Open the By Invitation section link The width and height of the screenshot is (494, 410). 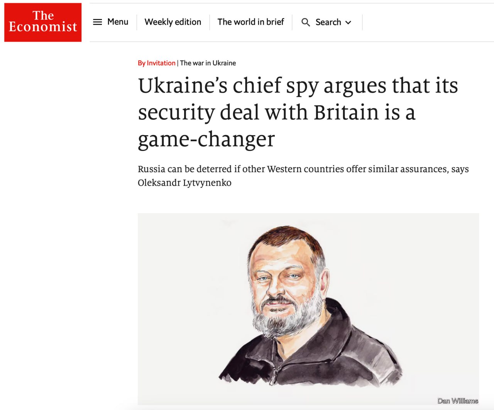pyautogui.click(x=157, y=63)
